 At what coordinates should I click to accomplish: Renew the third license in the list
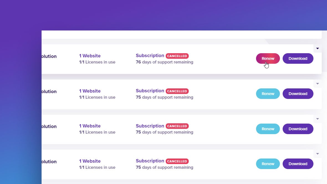[268, 129]
